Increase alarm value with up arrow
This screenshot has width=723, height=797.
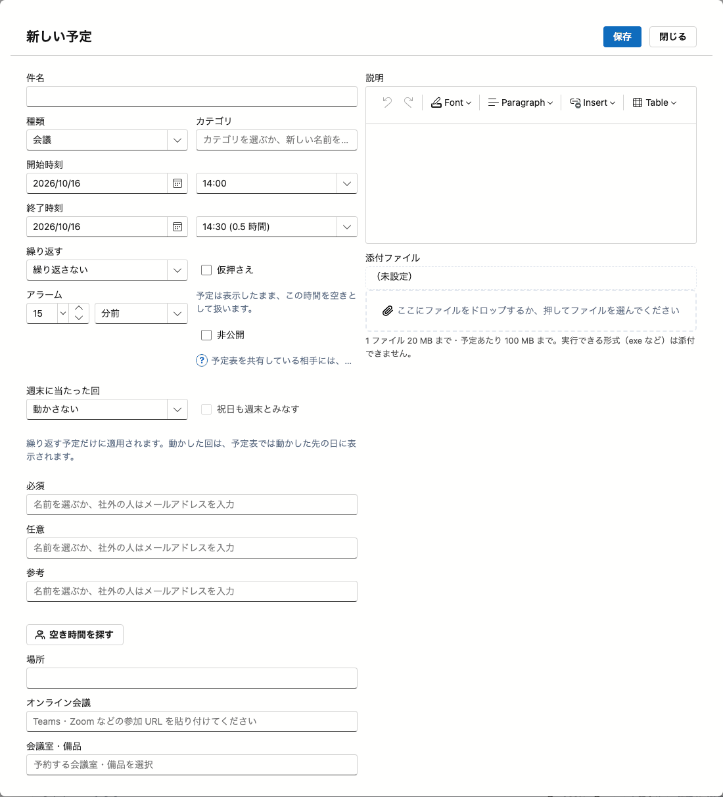[x=79, y=308]
